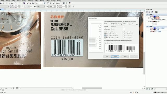Click the Show guidelines icon
This screenshot has height=94, width=167.
[x=53, y=3]
